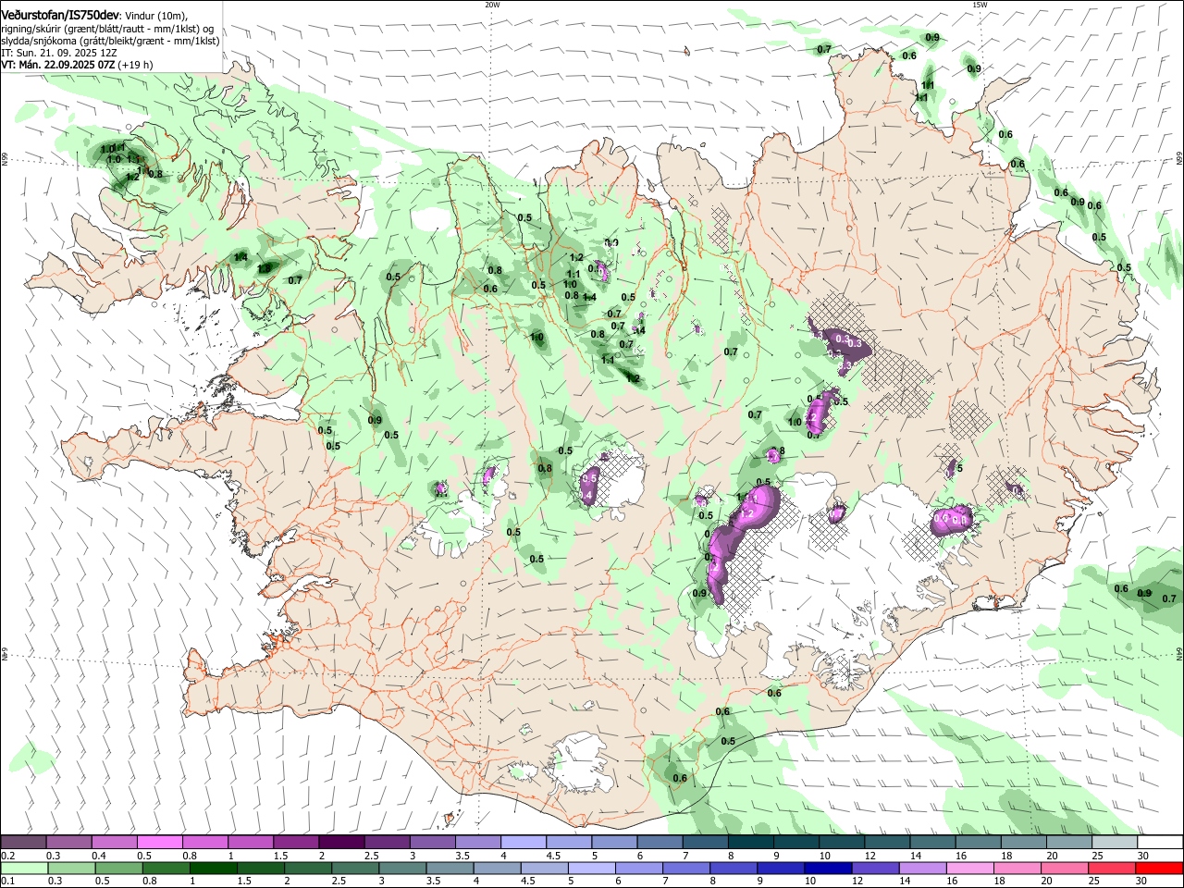Pick the dusky purple 0.2 swatch in upper legend
The height and width of the screenshot is (888, 1184).
23,843
